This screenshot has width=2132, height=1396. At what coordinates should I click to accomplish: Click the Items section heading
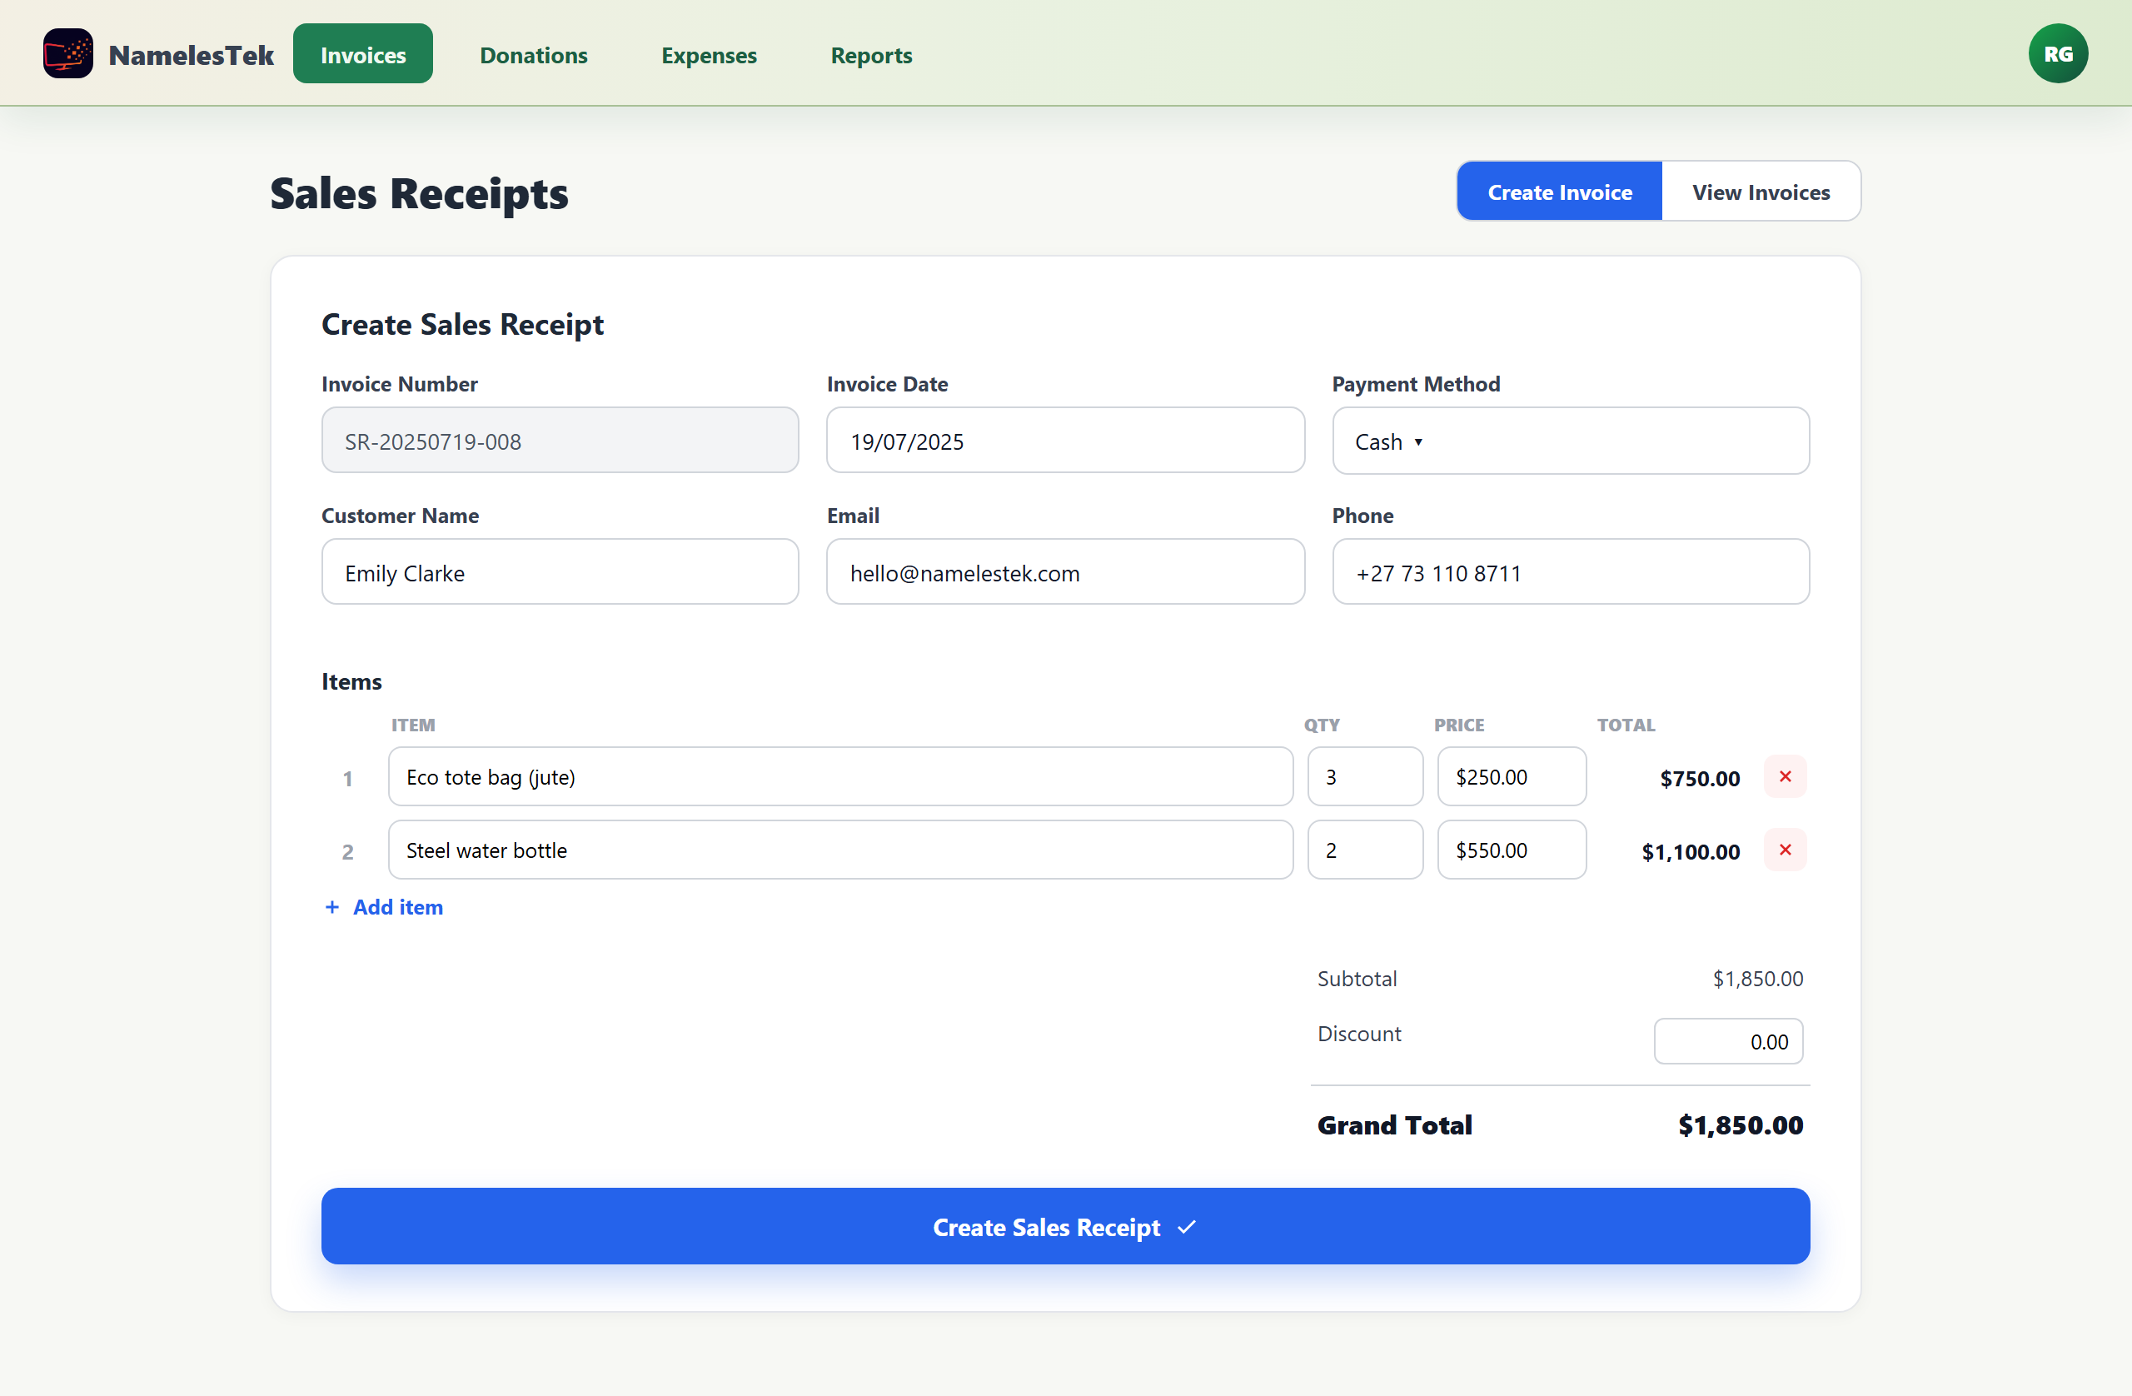[351, 682]
